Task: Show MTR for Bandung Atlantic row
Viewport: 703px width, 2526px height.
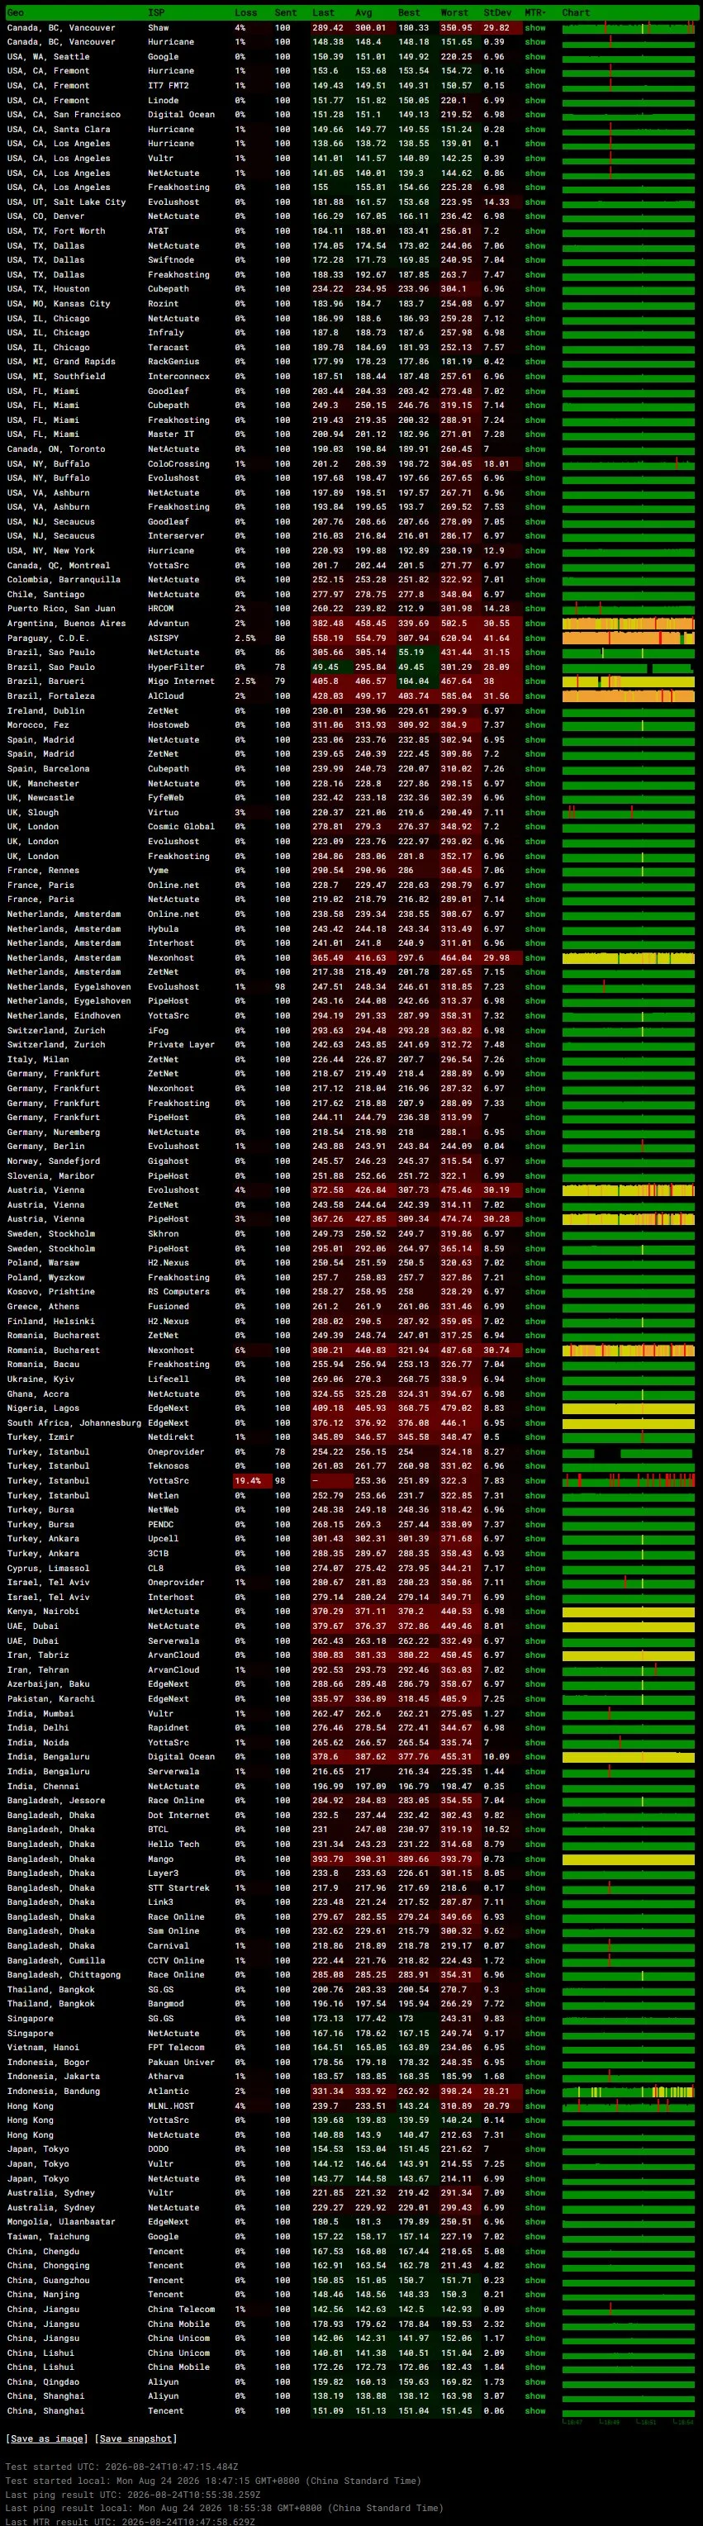Action: 534,2091
